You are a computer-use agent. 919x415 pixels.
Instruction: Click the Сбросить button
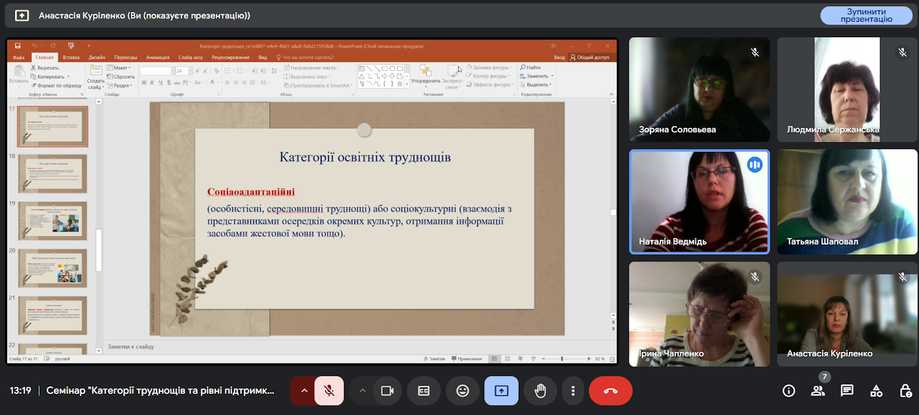point(121,76)
